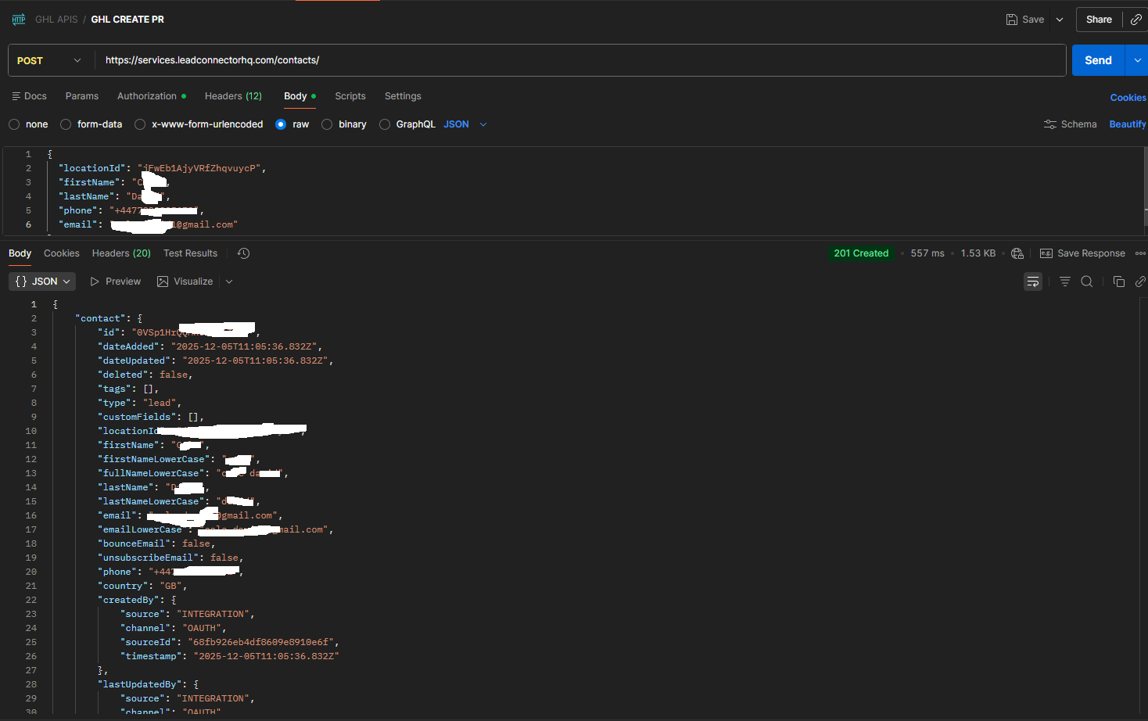1148x721 pixels.
Task: Click the Save Response icon
Action: click(x=1046, y=253)
